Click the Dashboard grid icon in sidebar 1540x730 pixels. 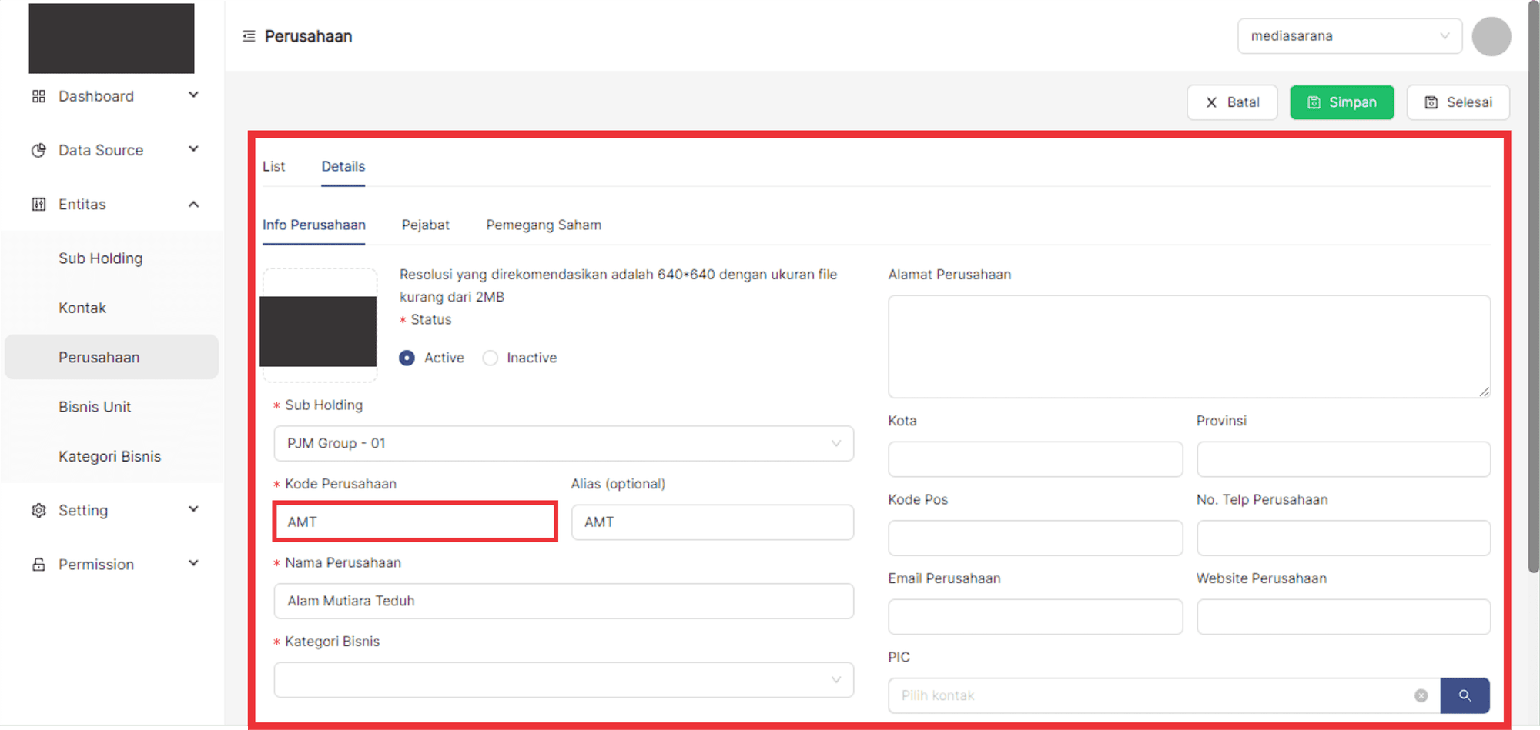pyautogui.click(x=38, y=96)
